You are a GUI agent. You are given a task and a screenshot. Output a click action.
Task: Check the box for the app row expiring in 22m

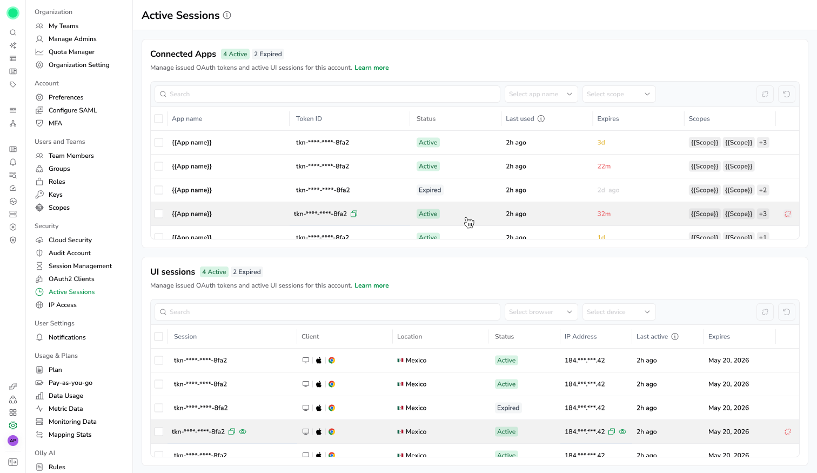pos(159,166)
